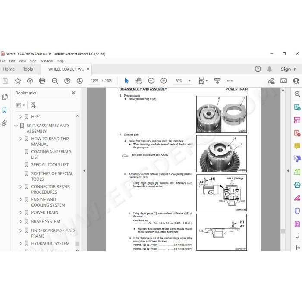This screenshot has height=302, width=302.
Task: Open zoom level dropdown
Action: (189, 81)
